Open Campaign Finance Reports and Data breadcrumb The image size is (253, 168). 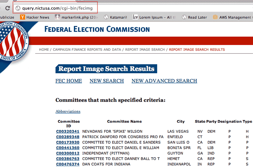pos(87,49)
